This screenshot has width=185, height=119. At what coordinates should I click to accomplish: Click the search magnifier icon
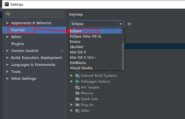click(x=8, y=14)
